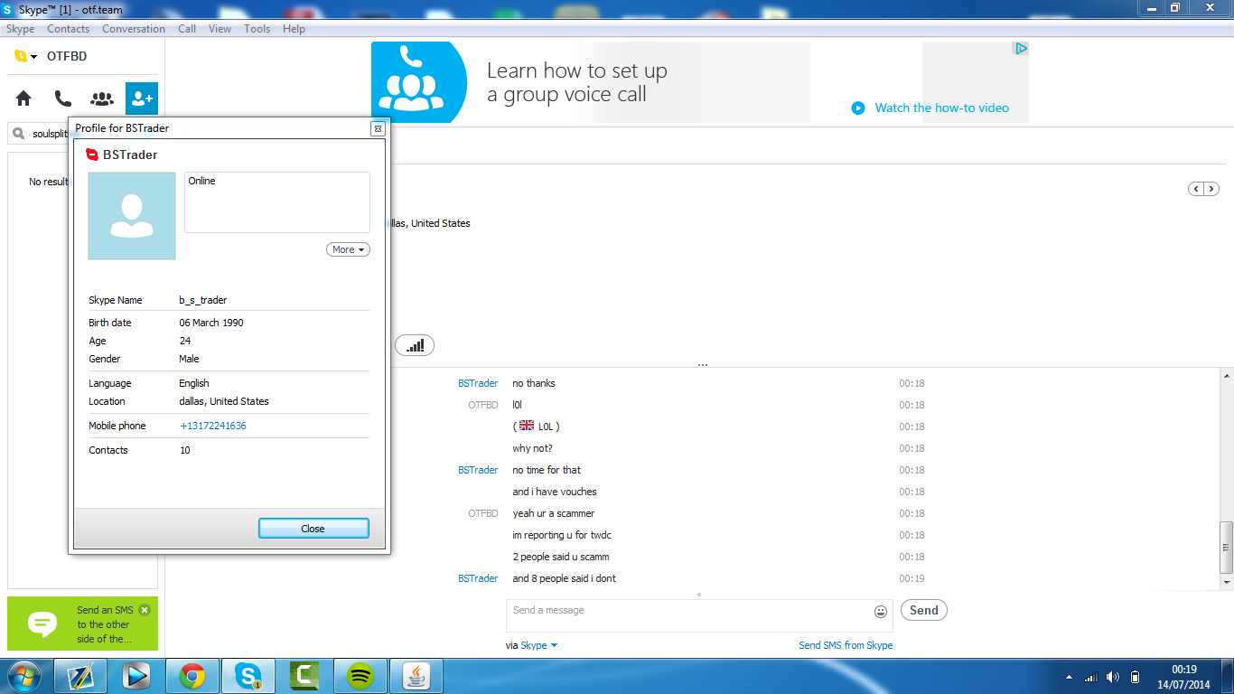Click the Birth date value 06 March 1990
1234x694 pixels.
211,323
